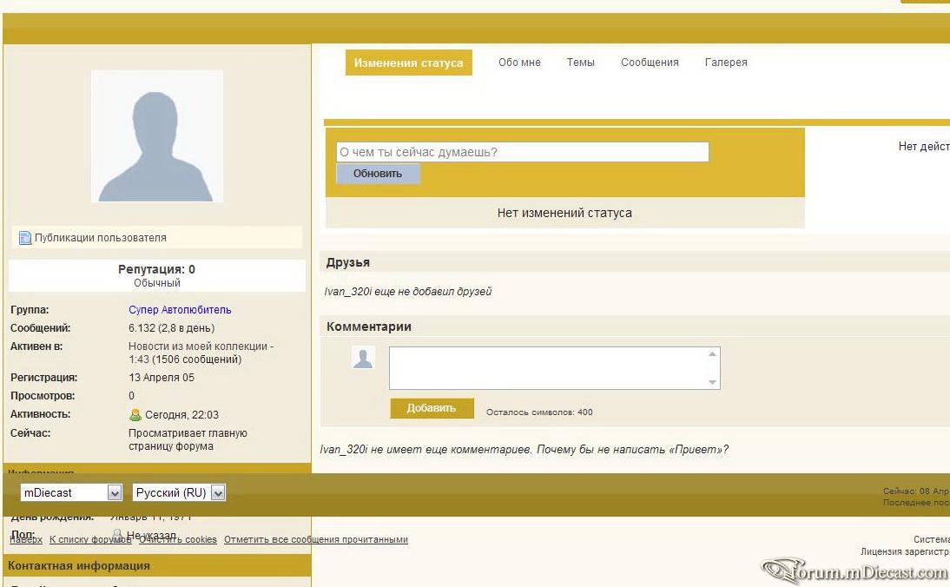The width and height of the screenshot is (950, 587).
Task: Click the 'Очистить cookies' footer link
Action: (x=177, y=539)
